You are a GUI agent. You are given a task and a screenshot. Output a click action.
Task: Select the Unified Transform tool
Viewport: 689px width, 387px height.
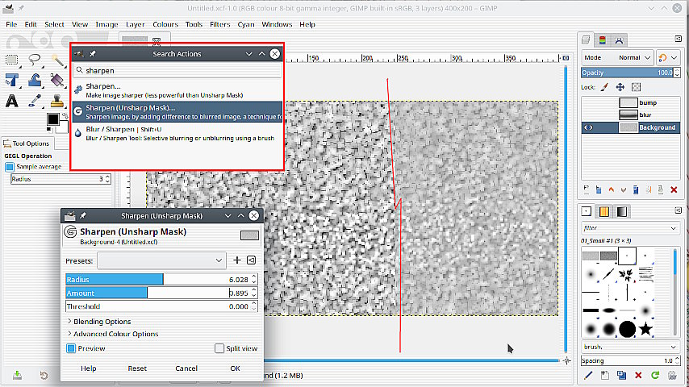click(x=12, y=80)
